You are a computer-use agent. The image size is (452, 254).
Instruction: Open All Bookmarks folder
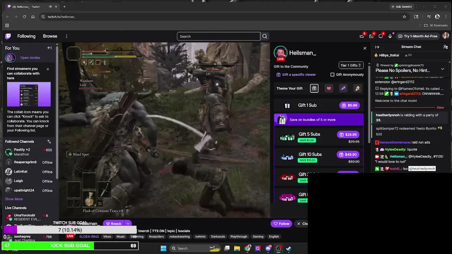[x=436, y=25]
